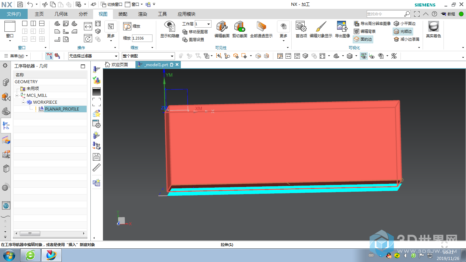Switch to Assemblies (装配) ribbon tab
The height and width of the screenshot is (262, 466).
pyautogui.click(x=123, y=14)
